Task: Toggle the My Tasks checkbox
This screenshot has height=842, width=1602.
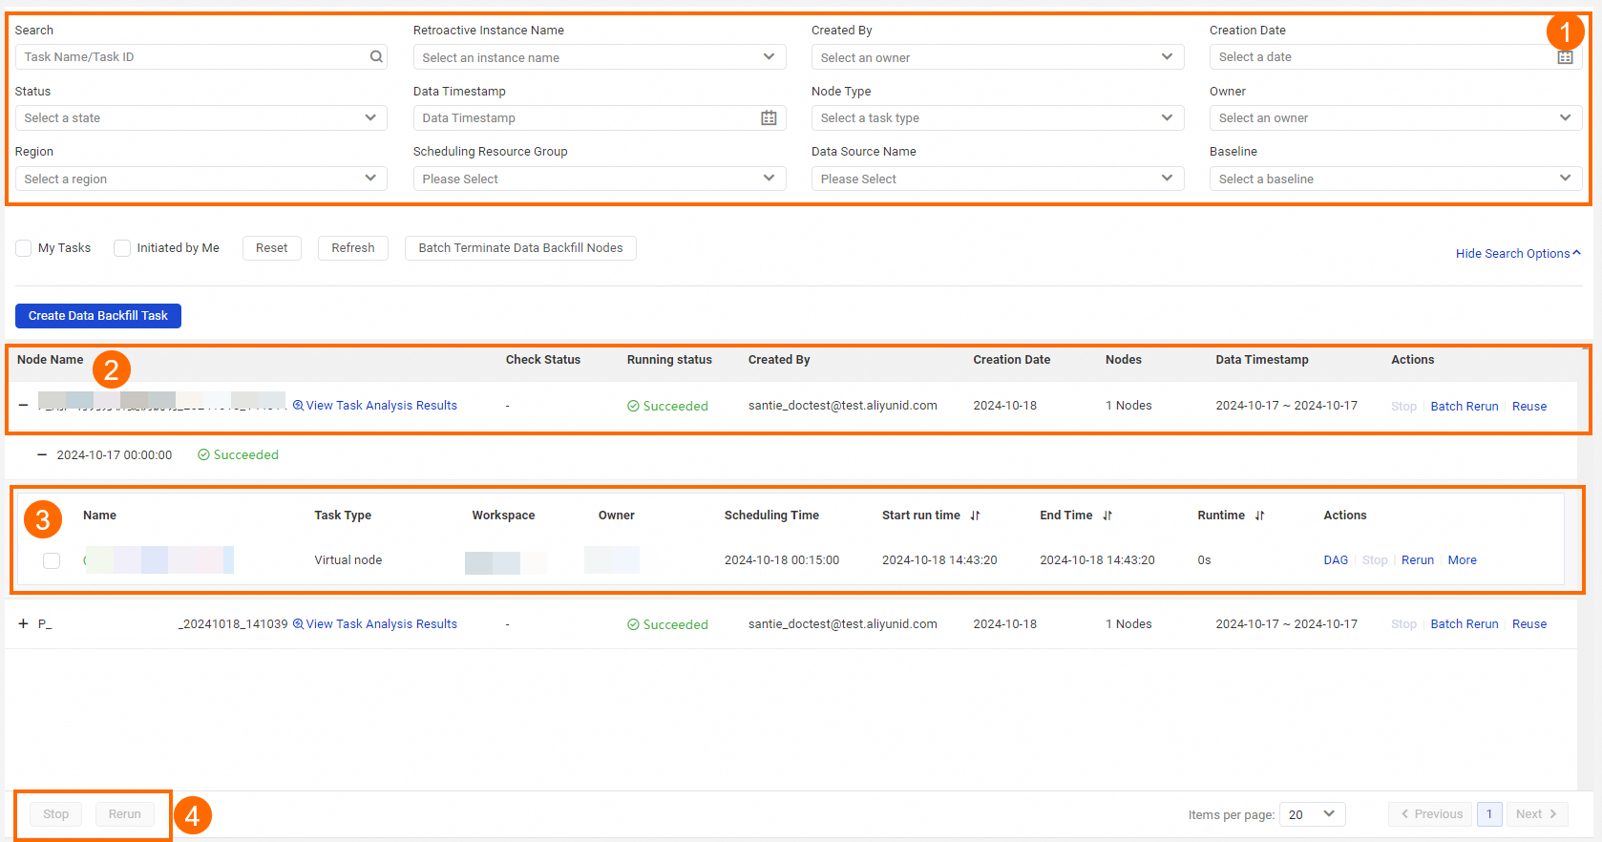Action: tap(24, 248)
